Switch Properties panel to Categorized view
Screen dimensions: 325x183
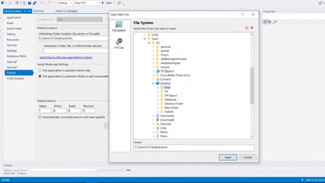pos(265,22)
